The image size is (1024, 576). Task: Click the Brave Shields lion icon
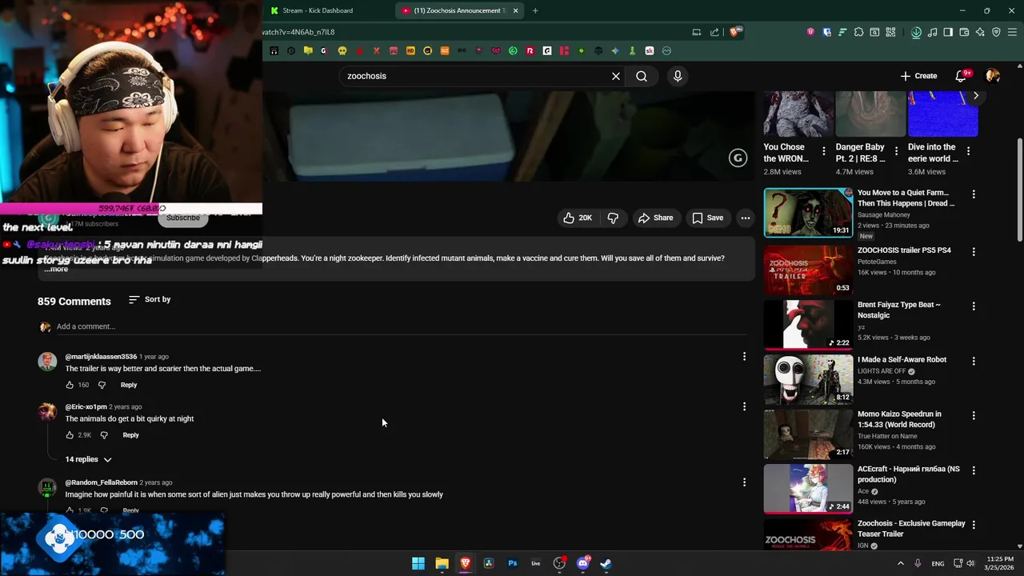[734, 32]
